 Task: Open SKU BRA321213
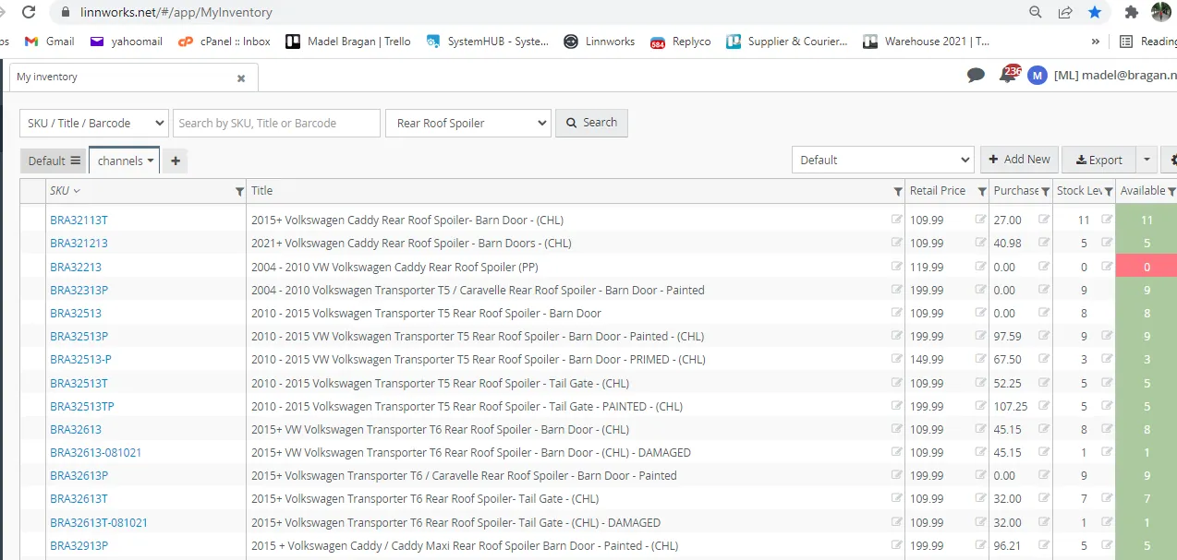point(79,244)
